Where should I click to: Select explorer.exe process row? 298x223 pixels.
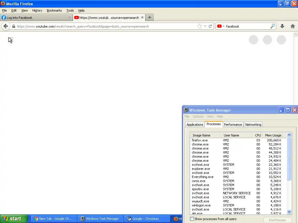[239, 169]
